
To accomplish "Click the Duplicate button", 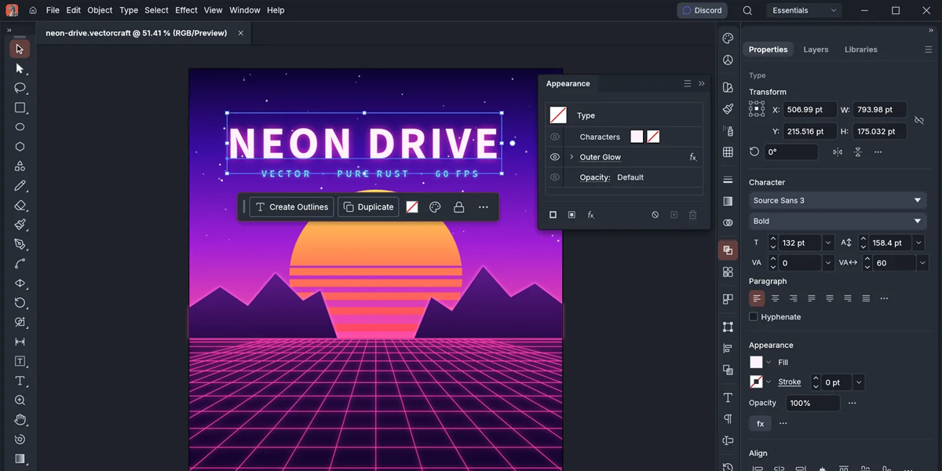I will (368, 207).
